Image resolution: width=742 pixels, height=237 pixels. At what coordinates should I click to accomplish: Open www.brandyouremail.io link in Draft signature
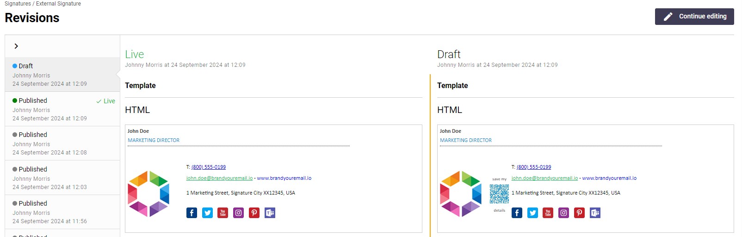click(x=609, y=178)
